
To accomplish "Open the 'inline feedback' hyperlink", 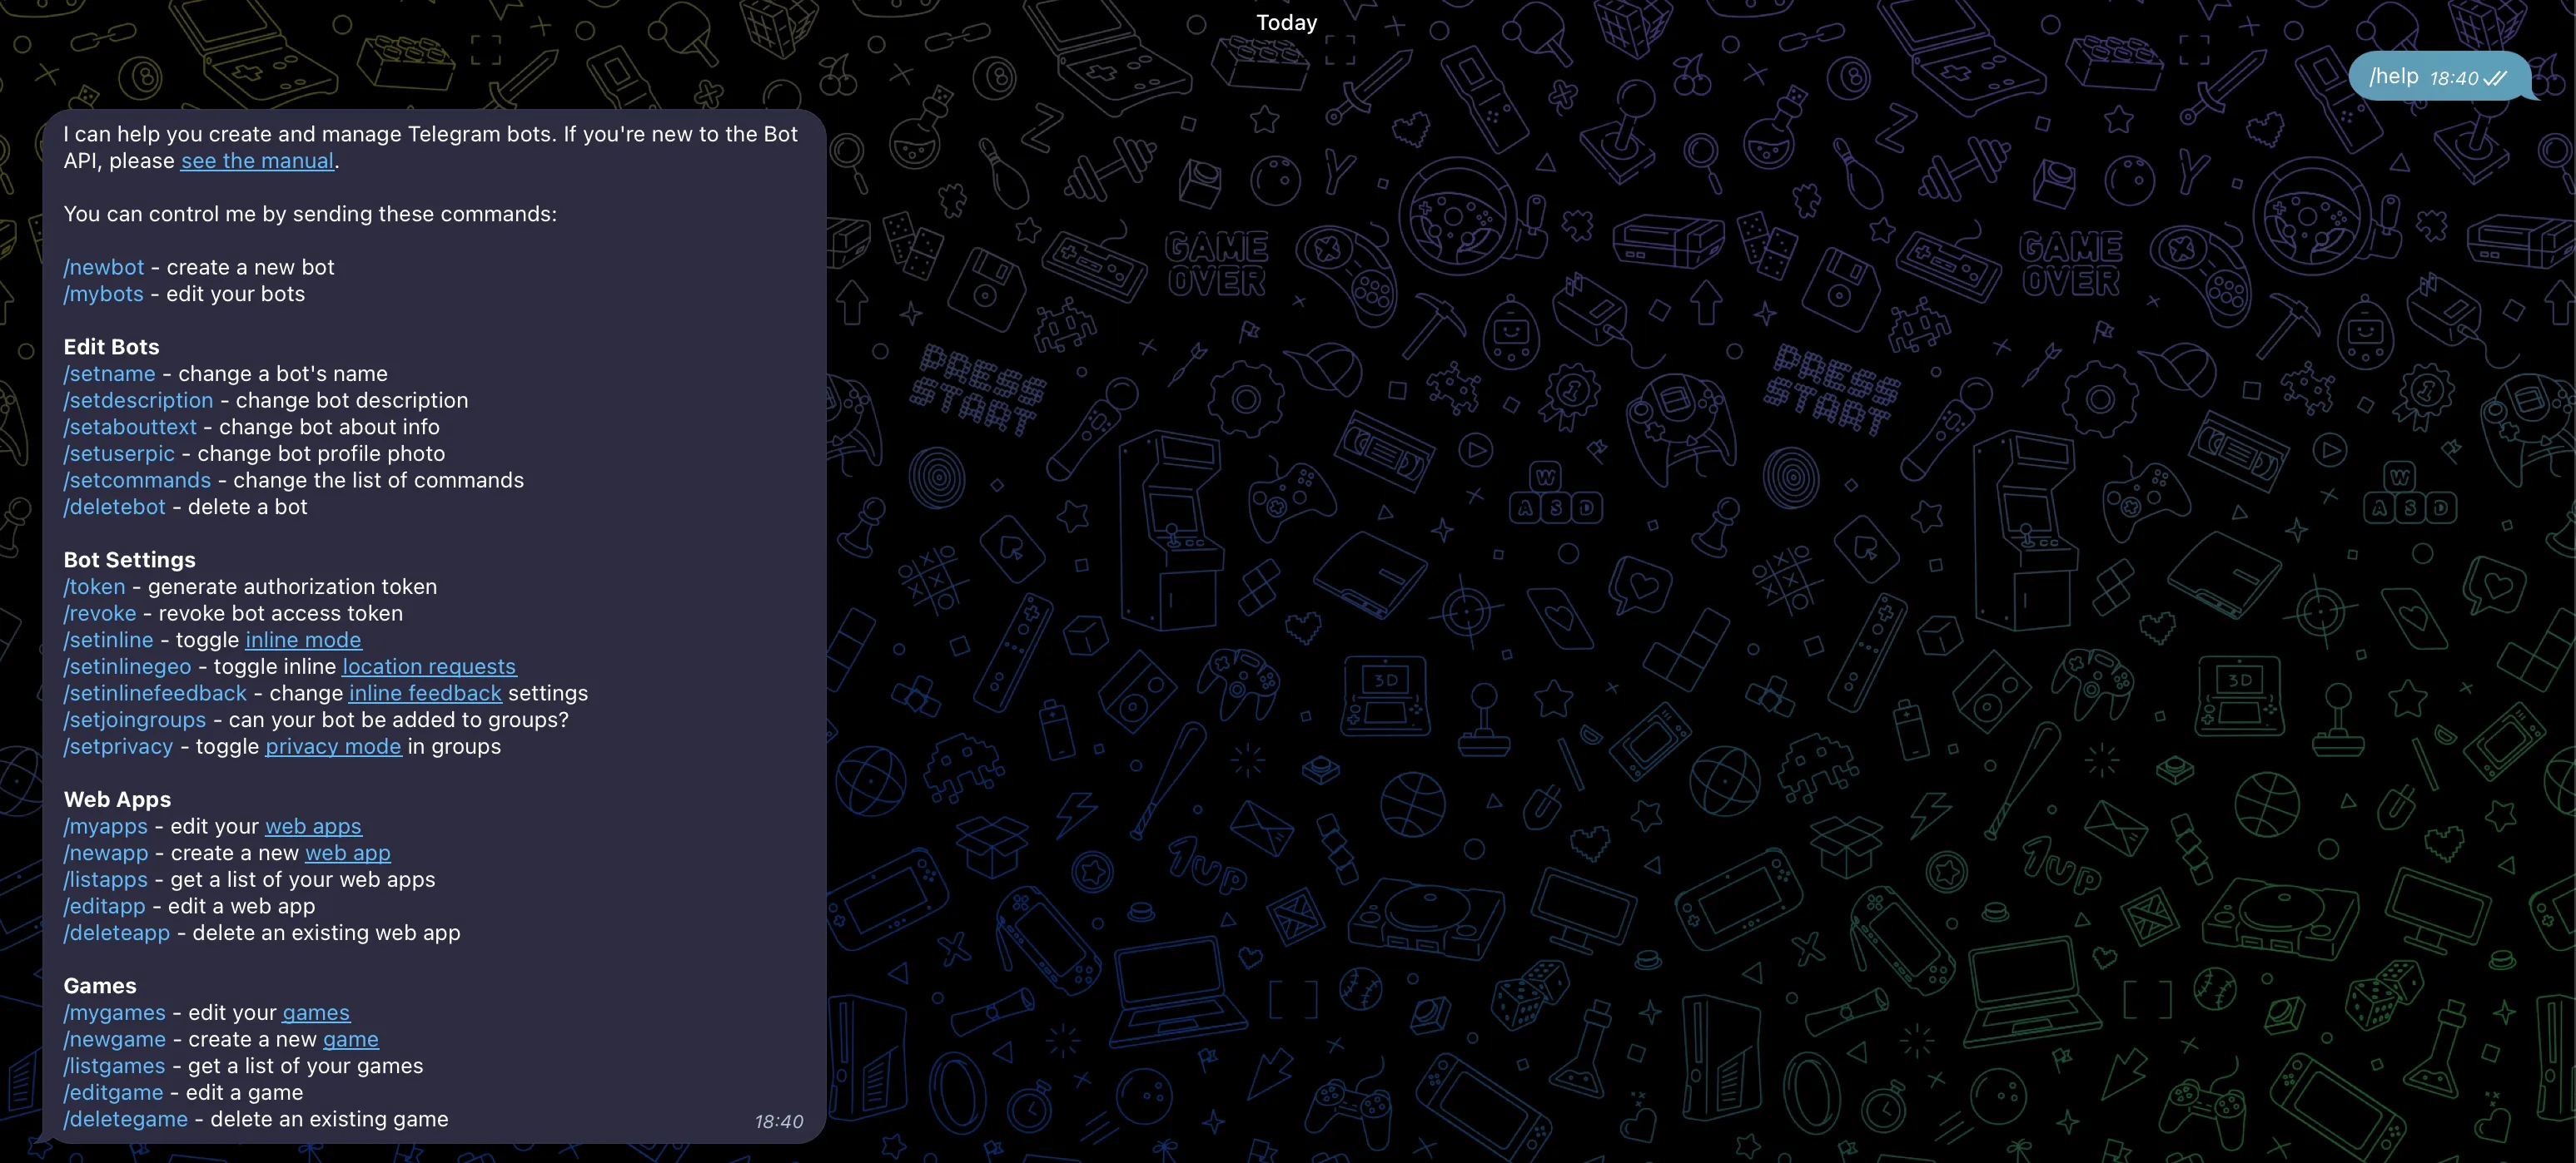I will pyautogui.click(x=425, y=694).
